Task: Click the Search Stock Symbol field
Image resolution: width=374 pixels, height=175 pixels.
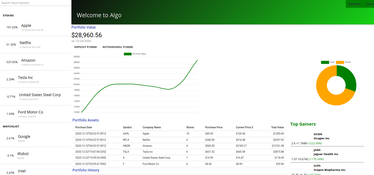Action: 36,3
